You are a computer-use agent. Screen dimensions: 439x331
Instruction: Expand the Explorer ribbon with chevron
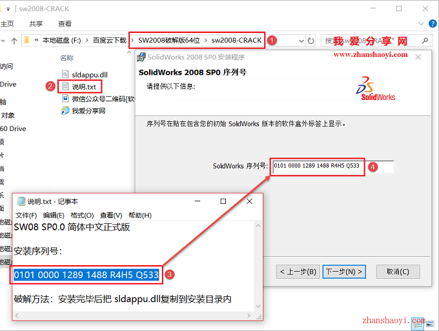coord(421,24)
